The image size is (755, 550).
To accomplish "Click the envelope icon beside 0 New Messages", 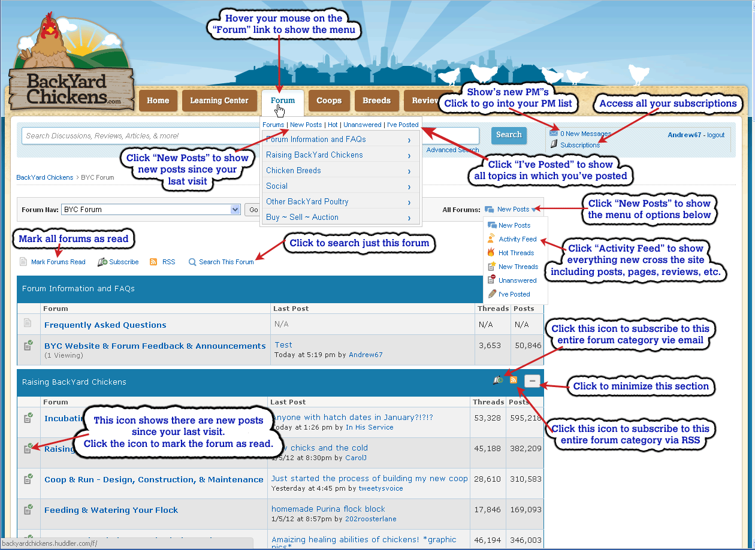I will coord(554,134).
